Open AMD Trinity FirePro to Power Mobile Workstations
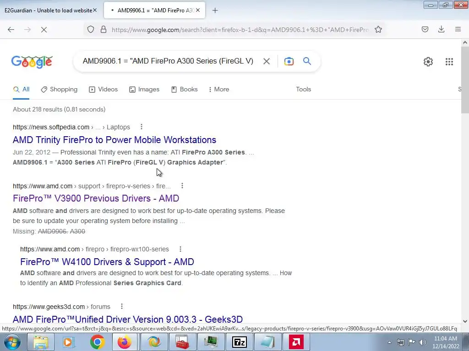Viewport: 469px width, 351px height. tap(114, 140)
